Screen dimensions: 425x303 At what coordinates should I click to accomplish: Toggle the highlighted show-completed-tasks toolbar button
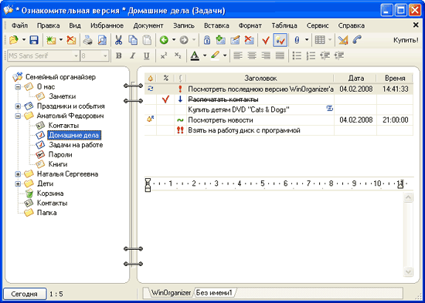point(280,40)
